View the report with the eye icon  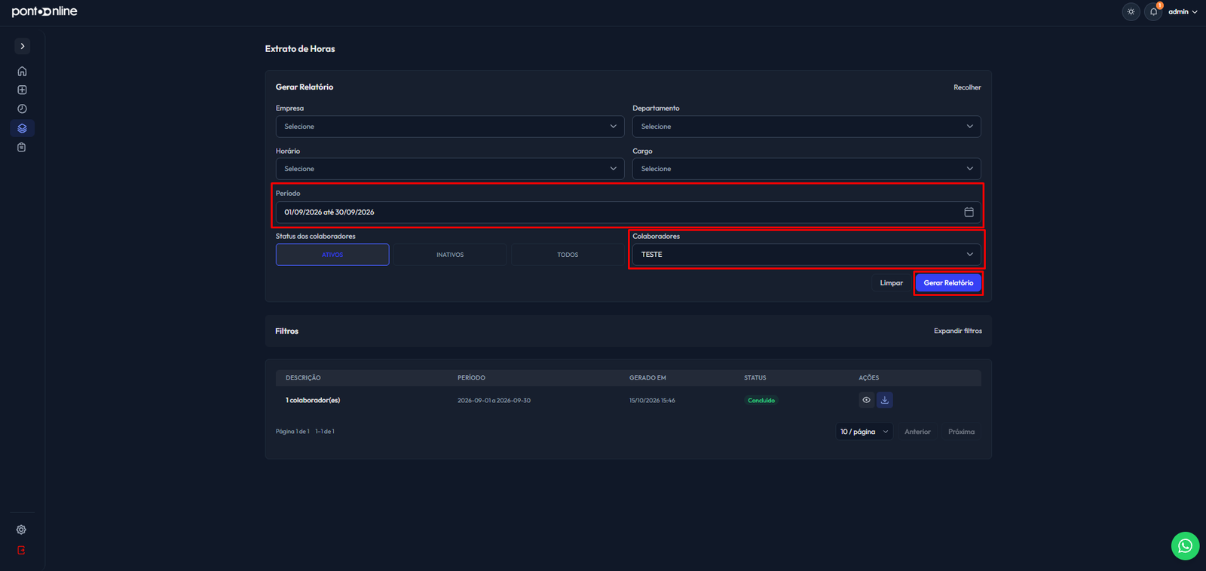pyautogui.click(x=866, y=400)
